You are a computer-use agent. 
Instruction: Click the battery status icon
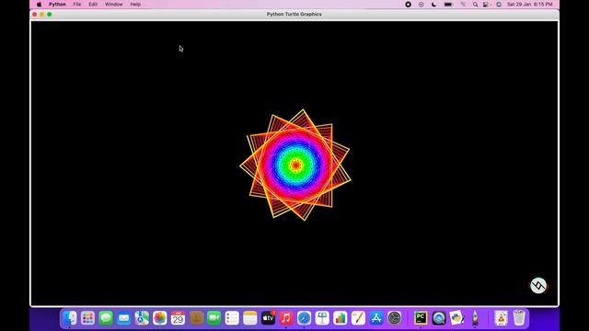(x=448, y=5)
